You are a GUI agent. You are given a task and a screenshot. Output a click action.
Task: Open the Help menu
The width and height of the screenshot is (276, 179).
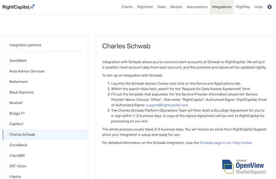click(x=258, y=7)
